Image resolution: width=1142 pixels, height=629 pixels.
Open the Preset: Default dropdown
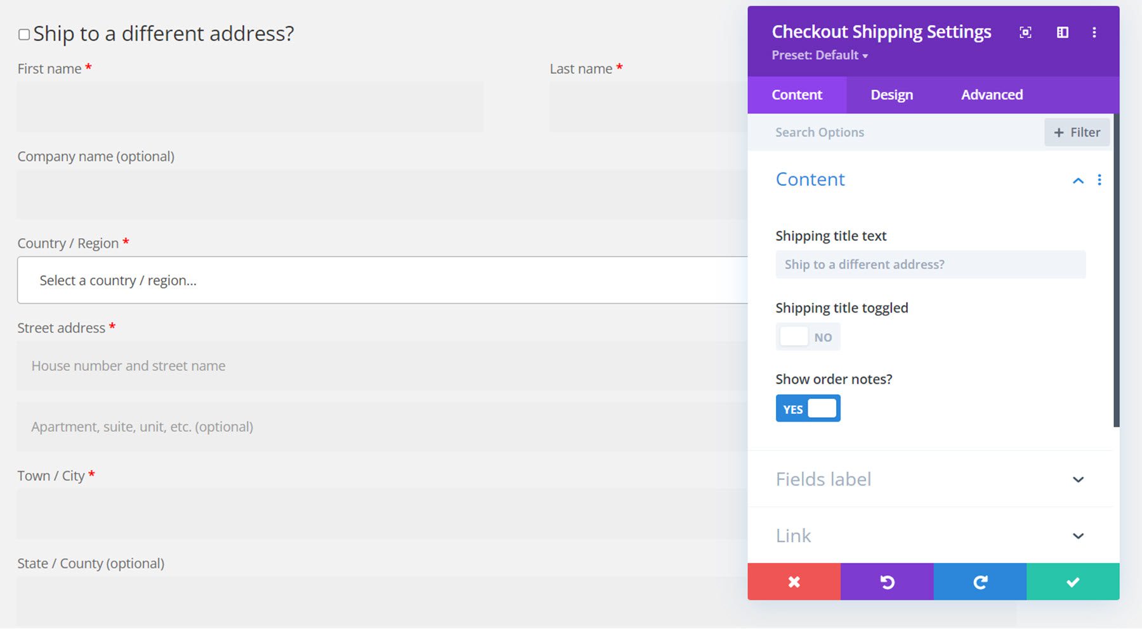coord(818,55)
